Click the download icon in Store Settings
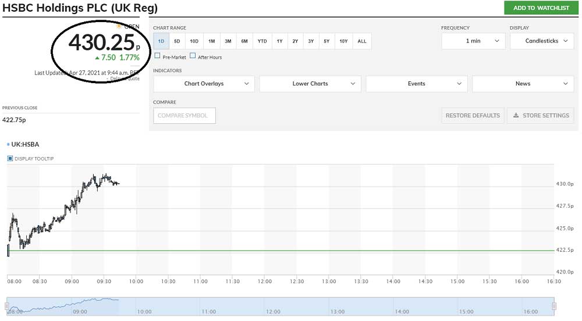Screen dimensions: 582x321 pos(516,115)
